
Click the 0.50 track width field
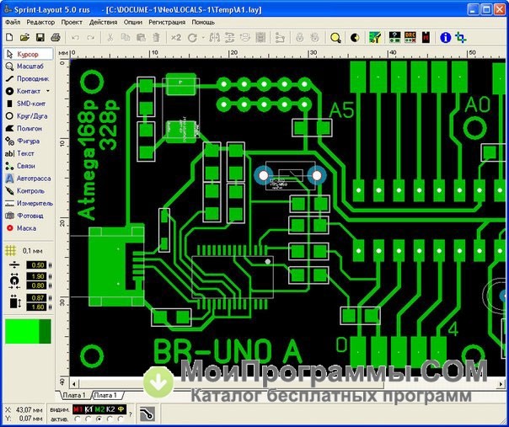click(36, 265)
